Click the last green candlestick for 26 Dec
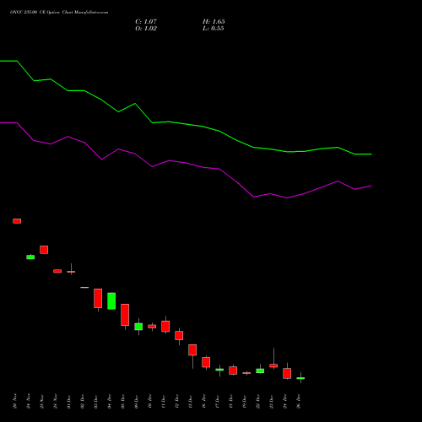The width and height of the screenshot is (422, 422). click(300, 378)
